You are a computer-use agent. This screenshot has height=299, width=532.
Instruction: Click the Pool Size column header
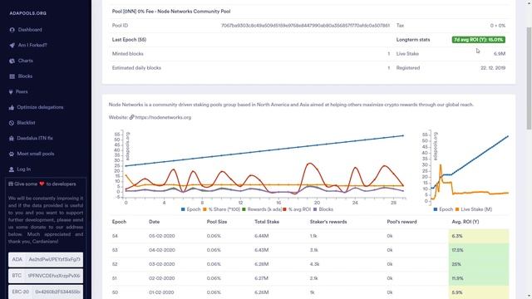tap(217, 222)
